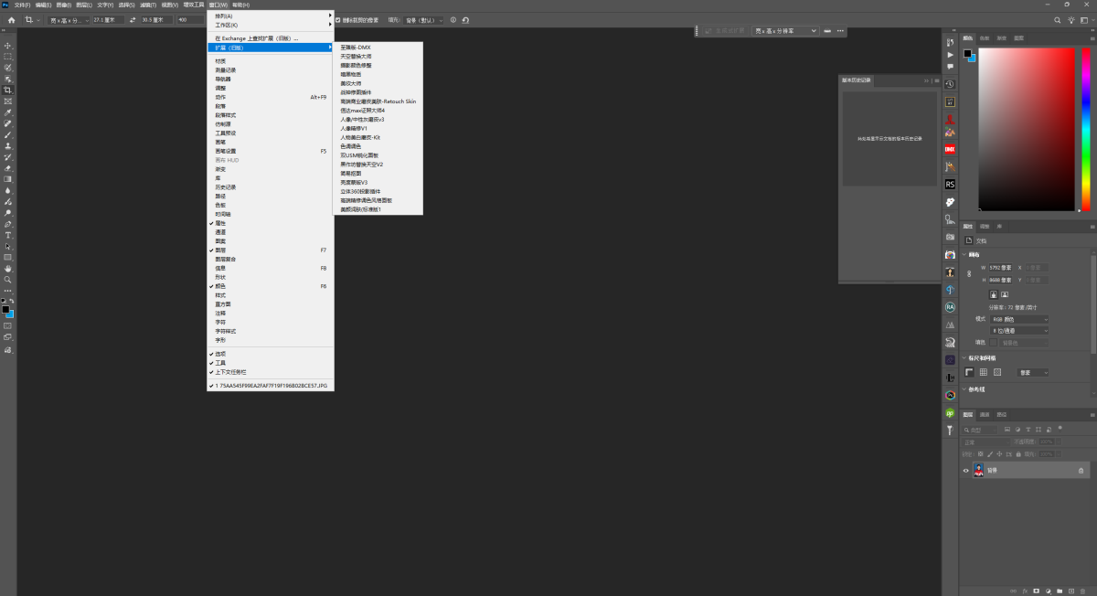Click the History panel clock icon

pyautogui.click(x=950, y=84)
